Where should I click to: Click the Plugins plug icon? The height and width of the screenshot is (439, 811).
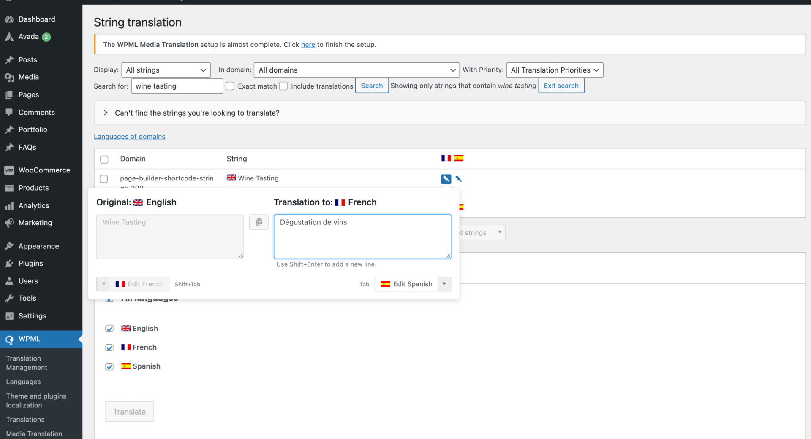tap(9, 264)
